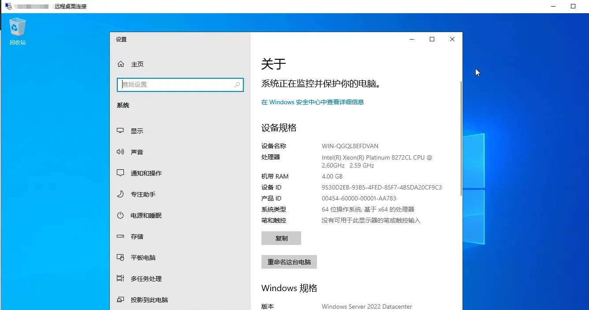Click the 电源和睡眠 power icon
The height and width of the screenshot is (310, 589).
120,215
